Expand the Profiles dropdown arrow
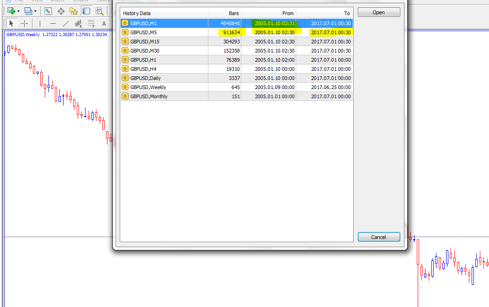Image resolution: width=489 pixels, height=307 pixels. [x=35, y=11]
